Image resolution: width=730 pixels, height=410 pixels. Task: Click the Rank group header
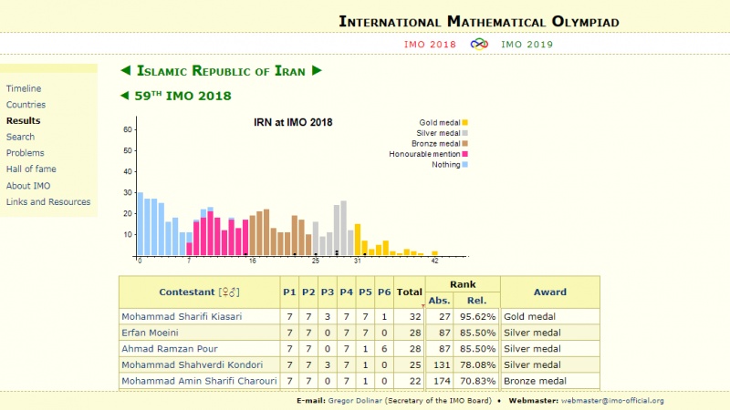pos(463,284)
